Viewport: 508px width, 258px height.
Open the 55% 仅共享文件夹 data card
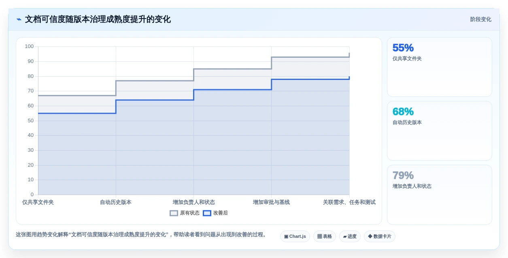pos(440,67)
